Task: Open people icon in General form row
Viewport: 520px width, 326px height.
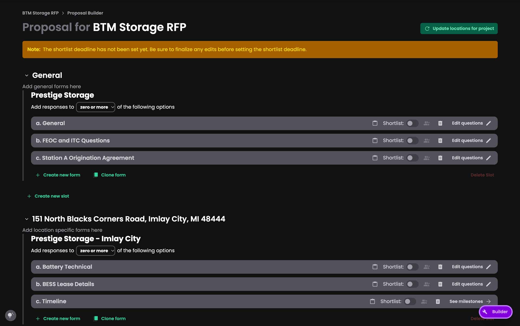Action: pos(427,123)
